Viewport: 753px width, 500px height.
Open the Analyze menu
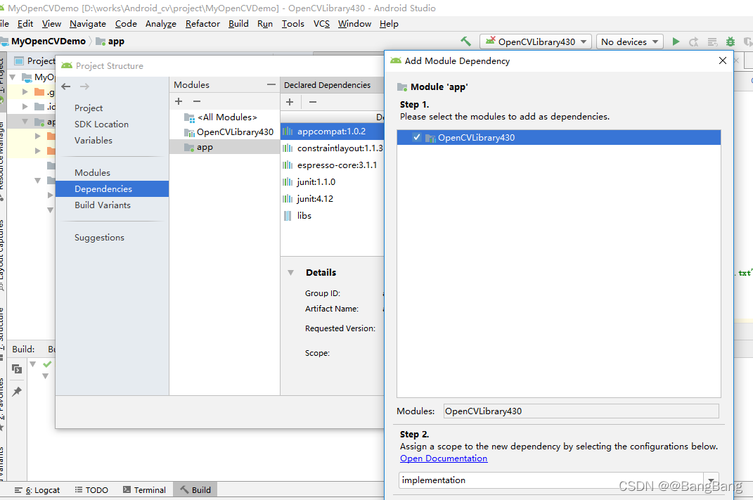click(161, 23)
